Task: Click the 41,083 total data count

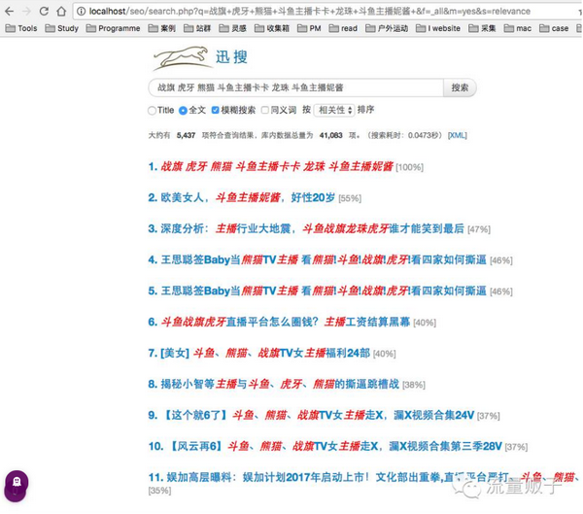Action: [331, 135]
